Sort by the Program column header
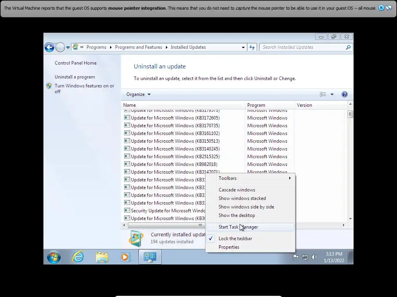The image size is (397, 297). 270,105
